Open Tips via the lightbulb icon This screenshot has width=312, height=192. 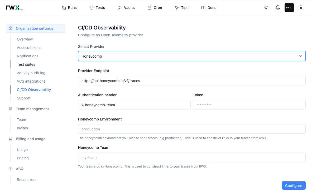(x=176, y=8)
